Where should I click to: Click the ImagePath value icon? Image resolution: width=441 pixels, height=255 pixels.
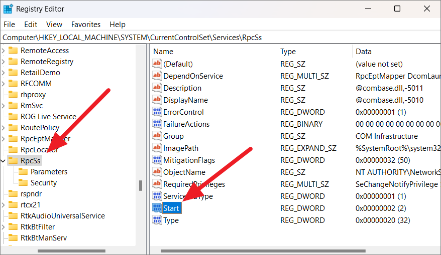(157, 148)
